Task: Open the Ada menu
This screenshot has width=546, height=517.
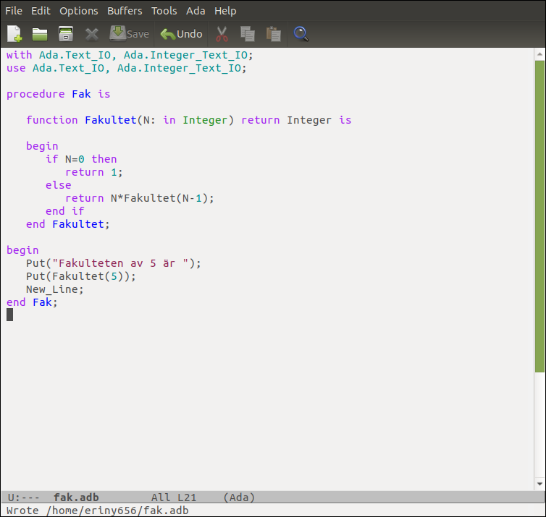Action: click(x=196, y=11)
